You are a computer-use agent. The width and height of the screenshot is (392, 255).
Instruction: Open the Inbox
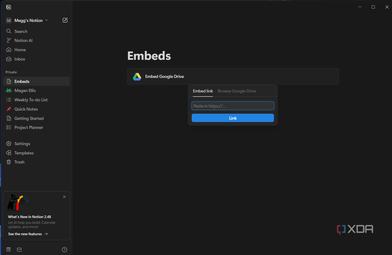tap(37, 59)
